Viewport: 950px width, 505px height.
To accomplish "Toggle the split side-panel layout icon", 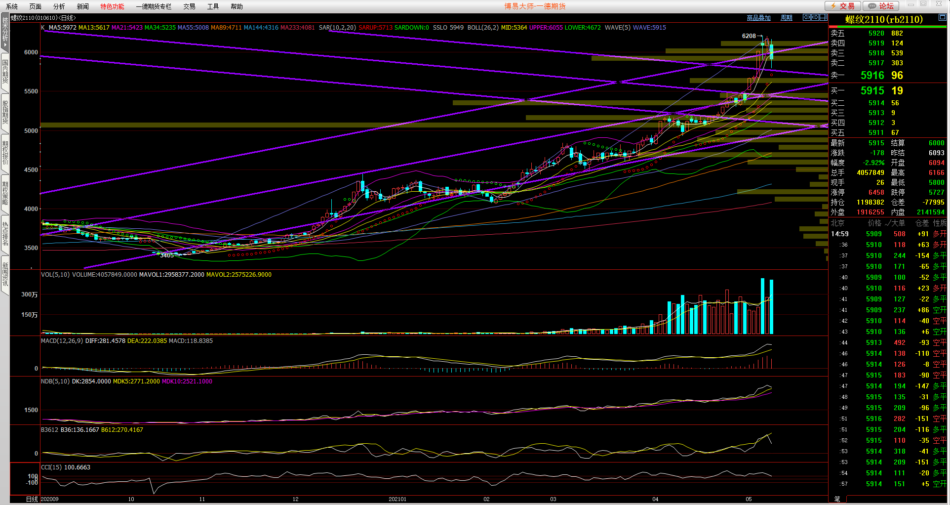I will [x=824, y=17].
